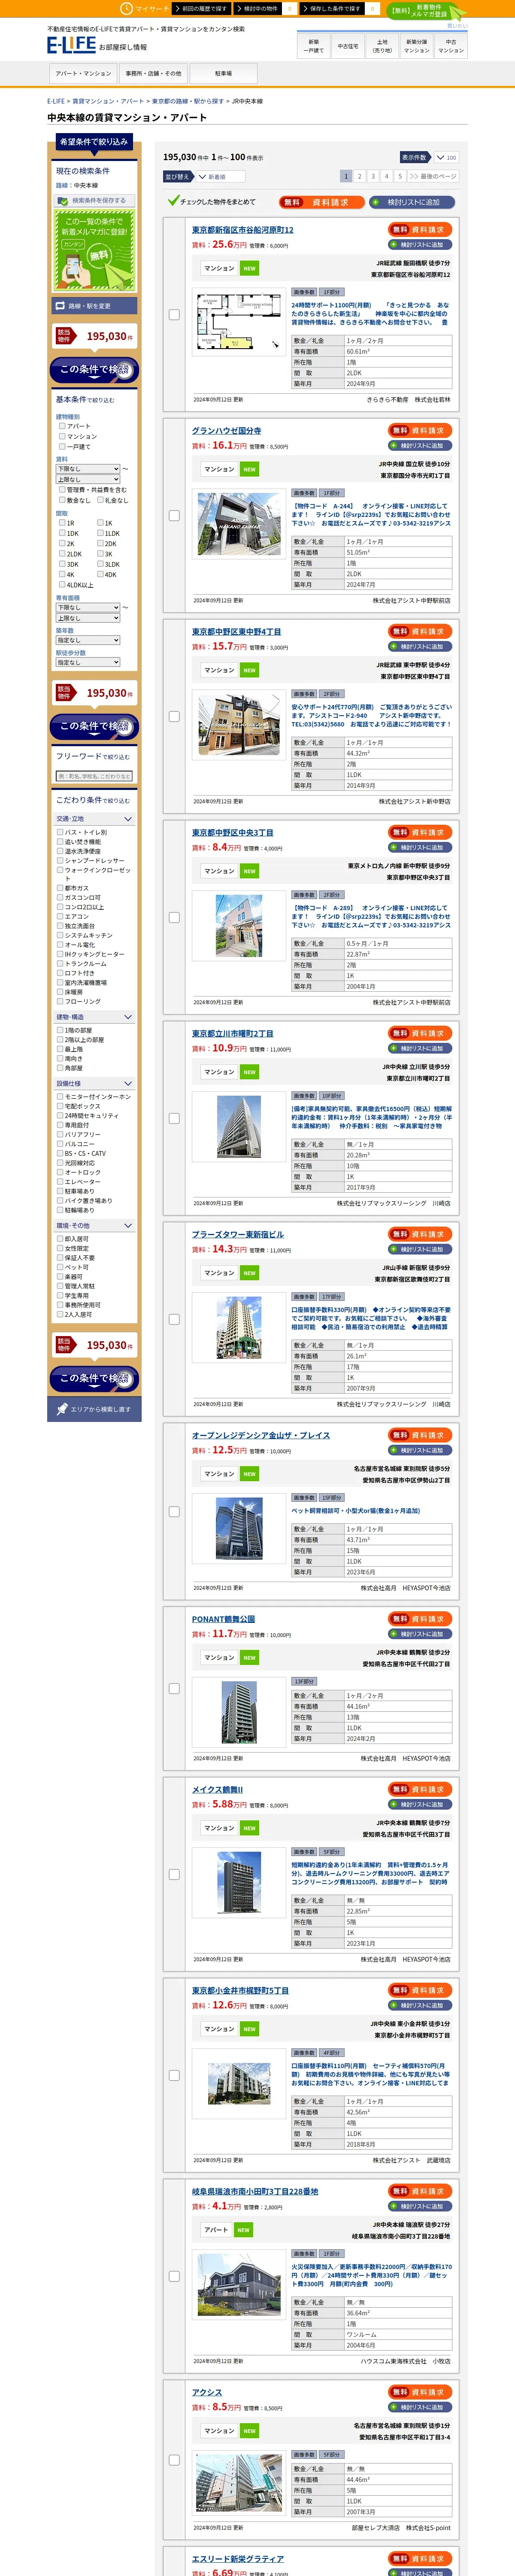Open グランハウゼ国分寺 building photo

coord(240,524)
